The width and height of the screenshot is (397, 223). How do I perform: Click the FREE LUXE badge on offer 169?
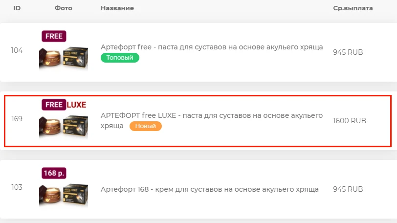64,105
